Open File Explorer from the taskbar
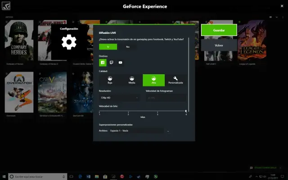Screen dimensions: 288x180 (97, 176)
